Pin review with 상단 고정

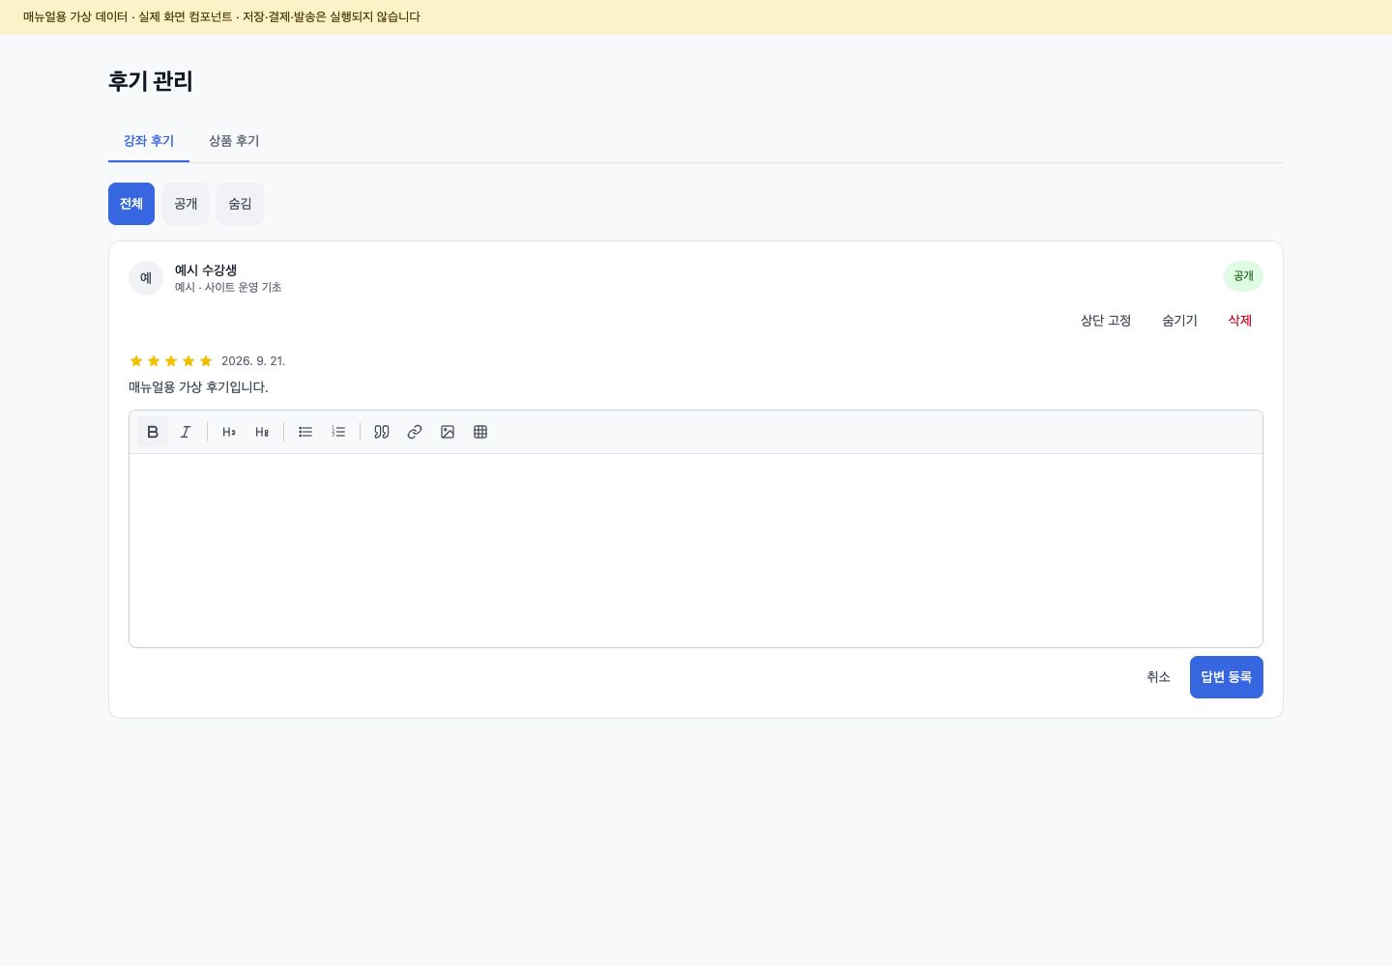[1106, 321]
